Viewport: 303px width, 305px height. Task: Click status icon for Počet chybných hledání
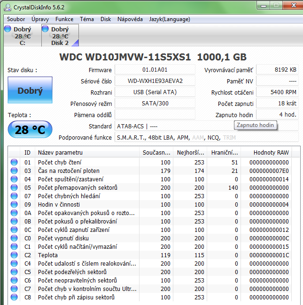tap(14, 196)
